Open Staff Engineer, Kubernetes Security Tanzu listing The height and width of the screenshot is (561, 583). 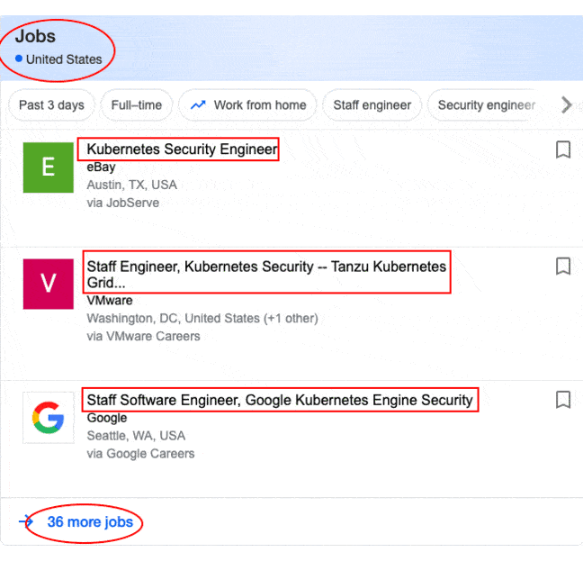(265, 267)
